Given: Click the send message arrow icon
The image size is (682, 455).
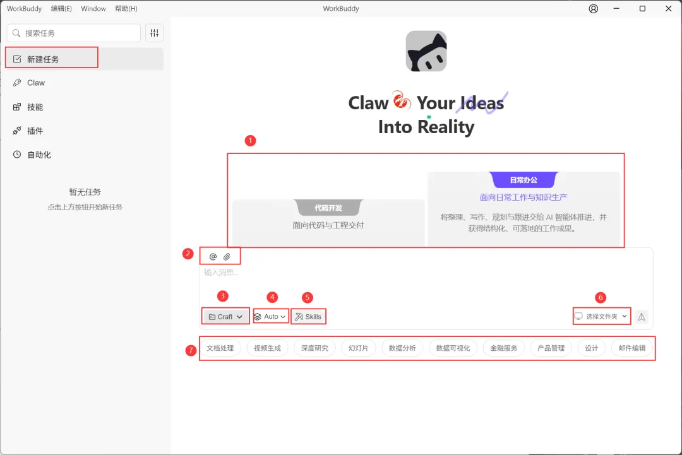Looking at the screenshot, I should (642, 317).
